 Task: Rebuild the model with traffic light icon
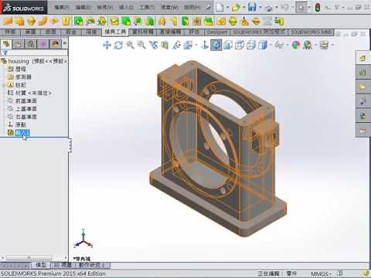pyautogui.click(x=318, y=7)
